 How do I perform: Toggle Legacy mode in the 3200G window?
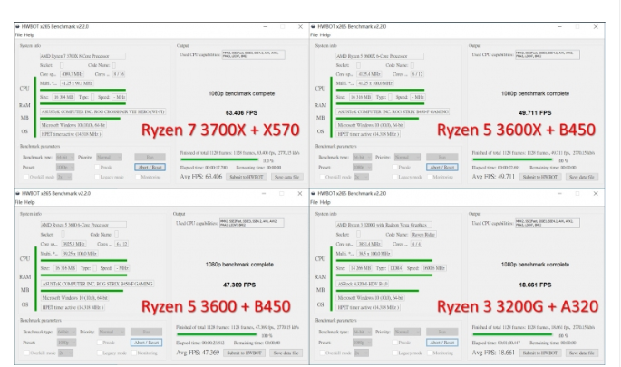click(395, 353)
